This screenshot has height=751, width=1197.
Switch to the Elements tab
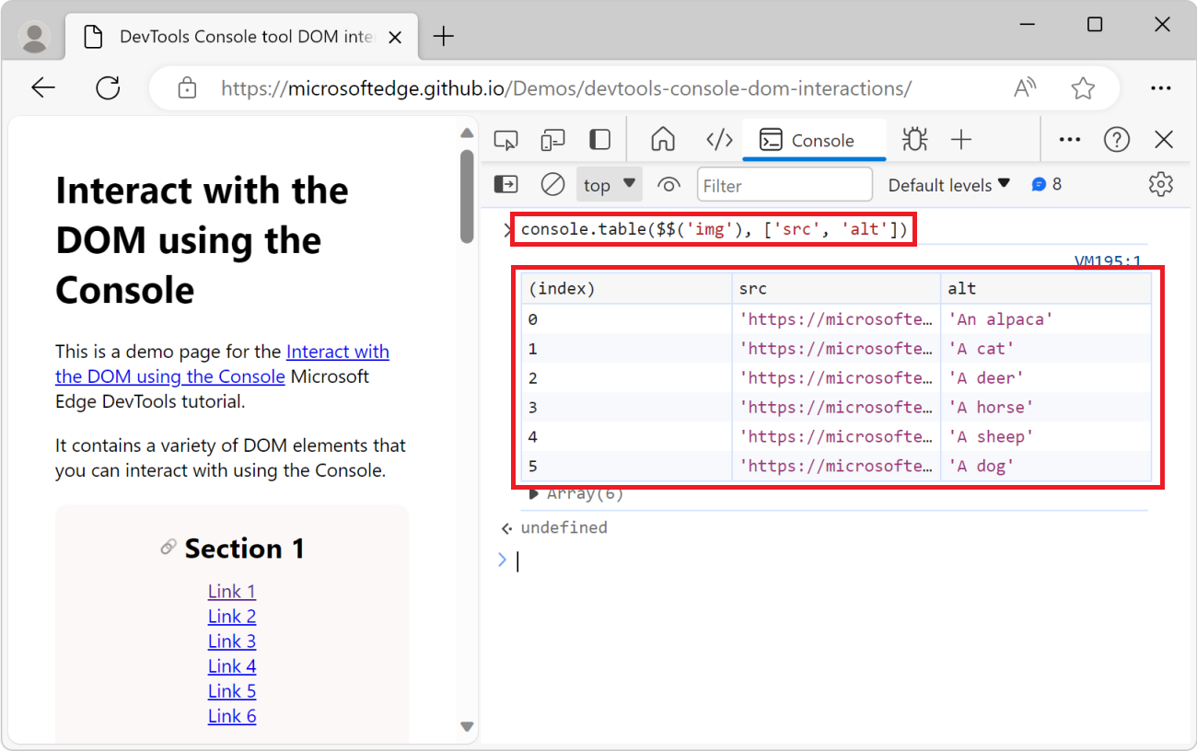pyautogui.click(x=719, y=139)
